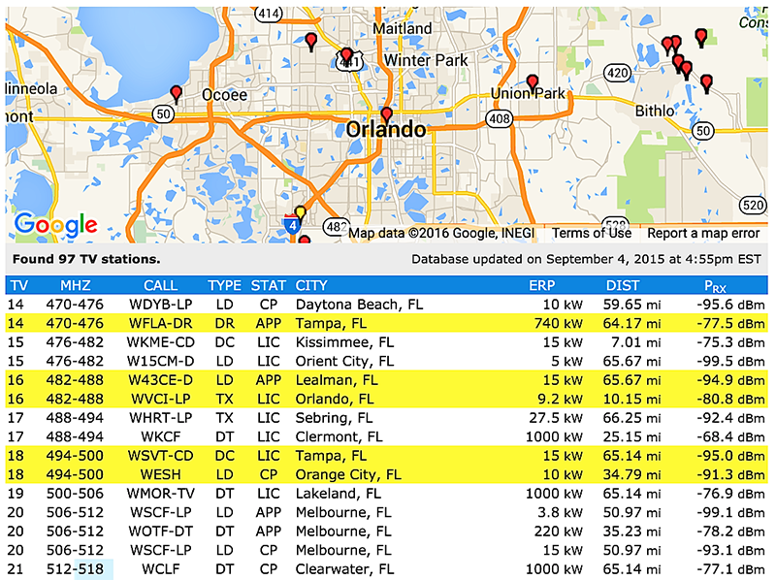The height and width of the screenshot is (580, 776).
Task: Click Report a map error
Action: click(703, 233)
